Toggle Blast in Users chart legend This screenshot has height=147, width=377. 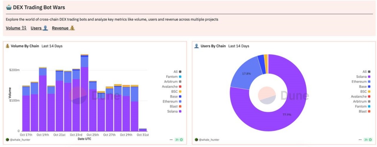(365, 112)
